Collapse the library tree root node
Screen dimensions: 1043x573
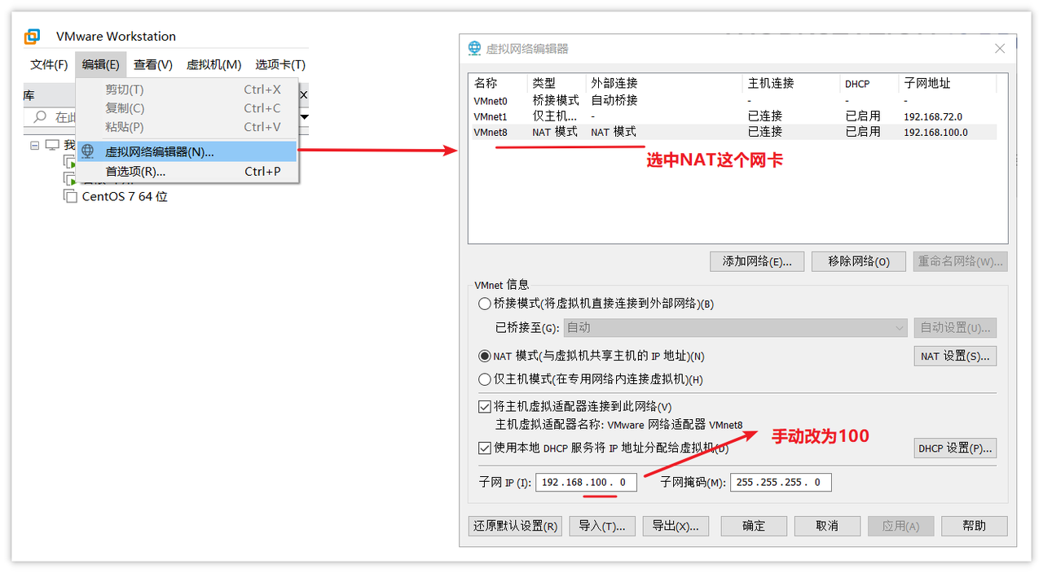(x=34, y=145)
